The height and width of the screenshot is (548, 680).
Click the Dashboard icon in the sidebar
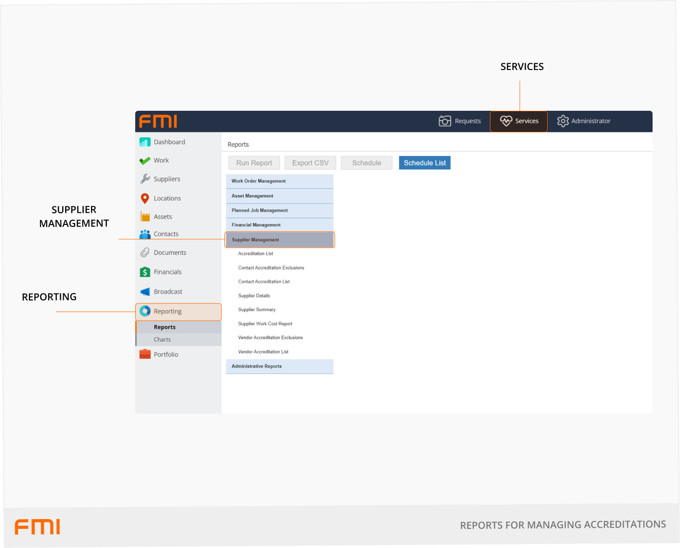tap(145, 142)
